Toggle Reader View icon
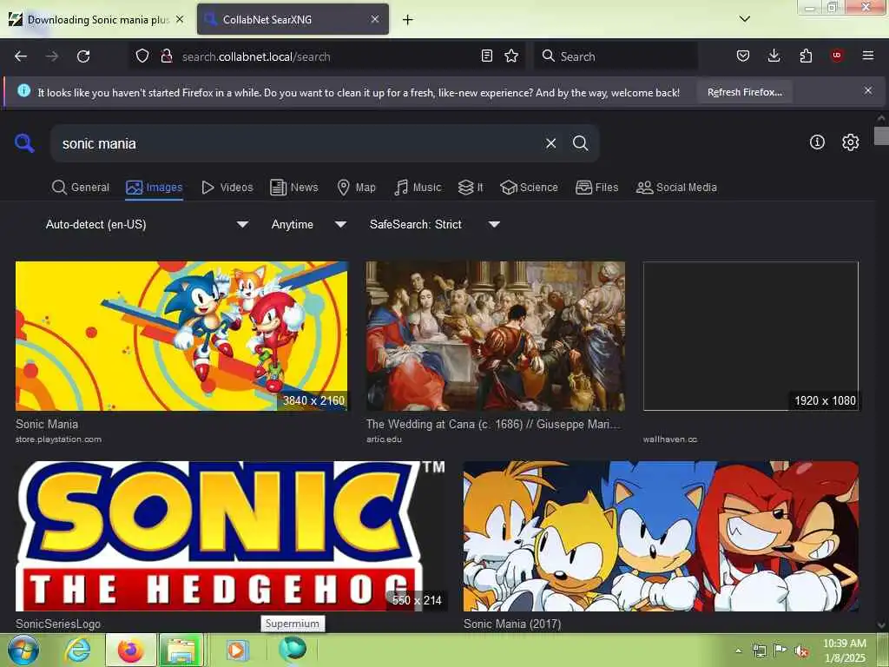889x667 pixels. pyautogui.click(x=486, y=56)
